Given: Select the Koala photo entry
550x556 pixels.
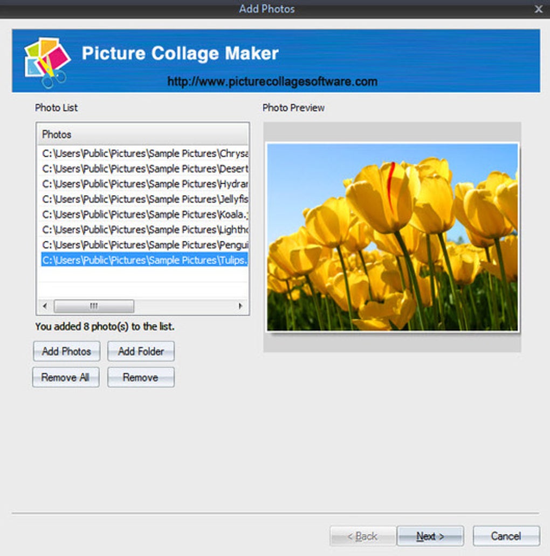Looking at the screenshot, I should point(145,214).
